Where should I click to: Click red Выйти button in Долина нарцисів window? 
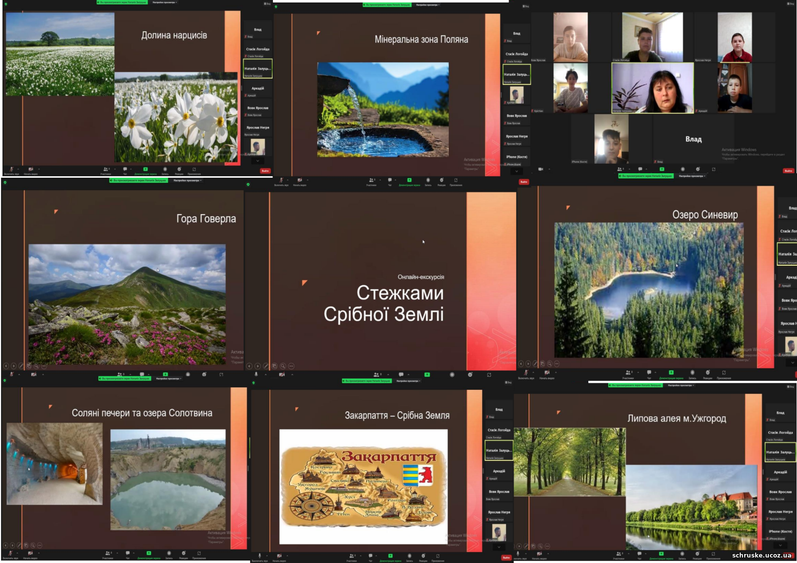[265, 171]
